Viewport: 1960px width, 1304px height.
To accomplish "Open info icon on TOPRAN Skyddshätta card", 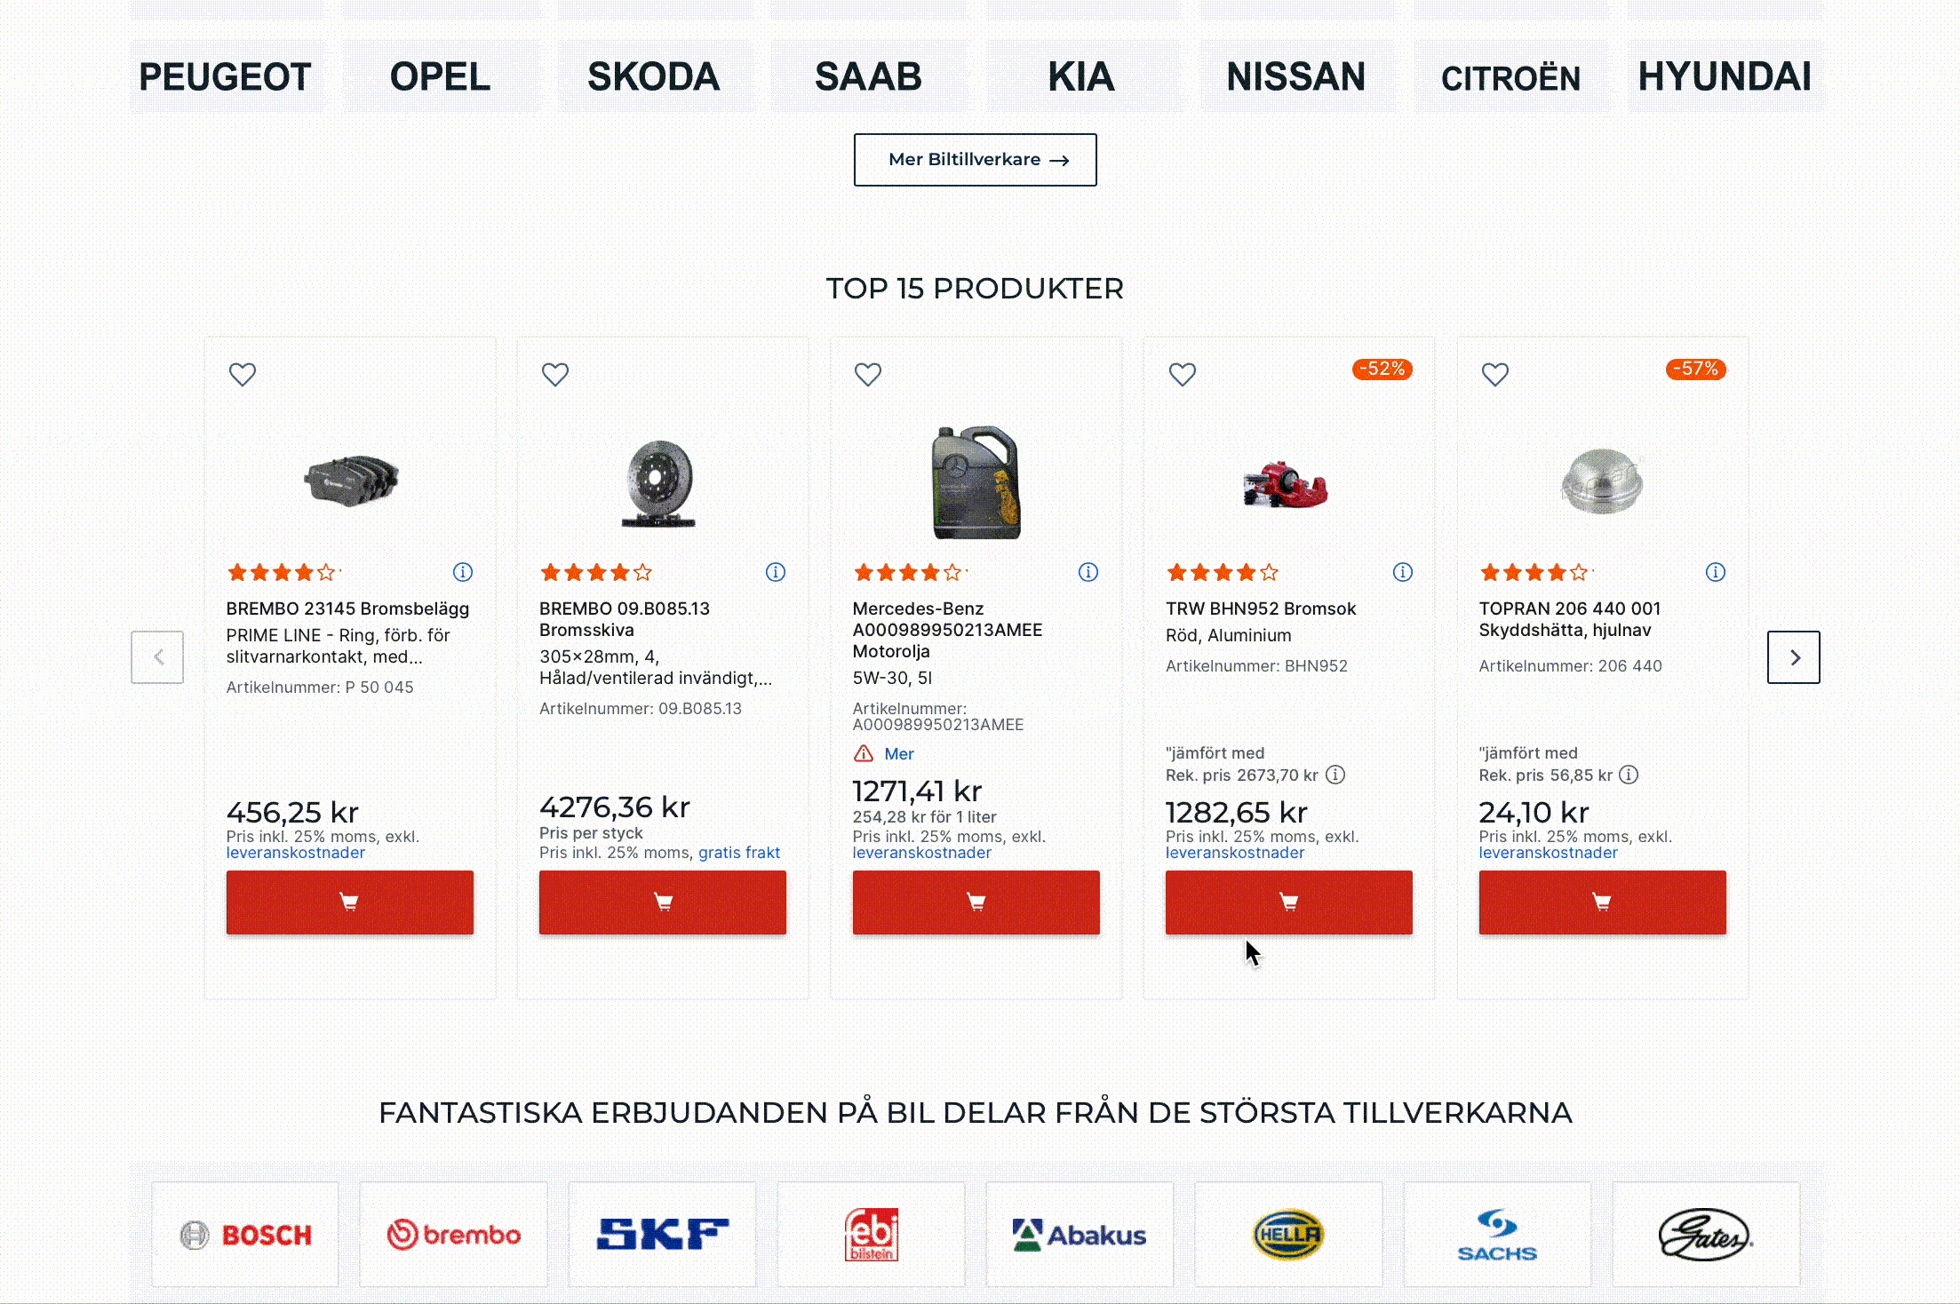I will 1716,572.
